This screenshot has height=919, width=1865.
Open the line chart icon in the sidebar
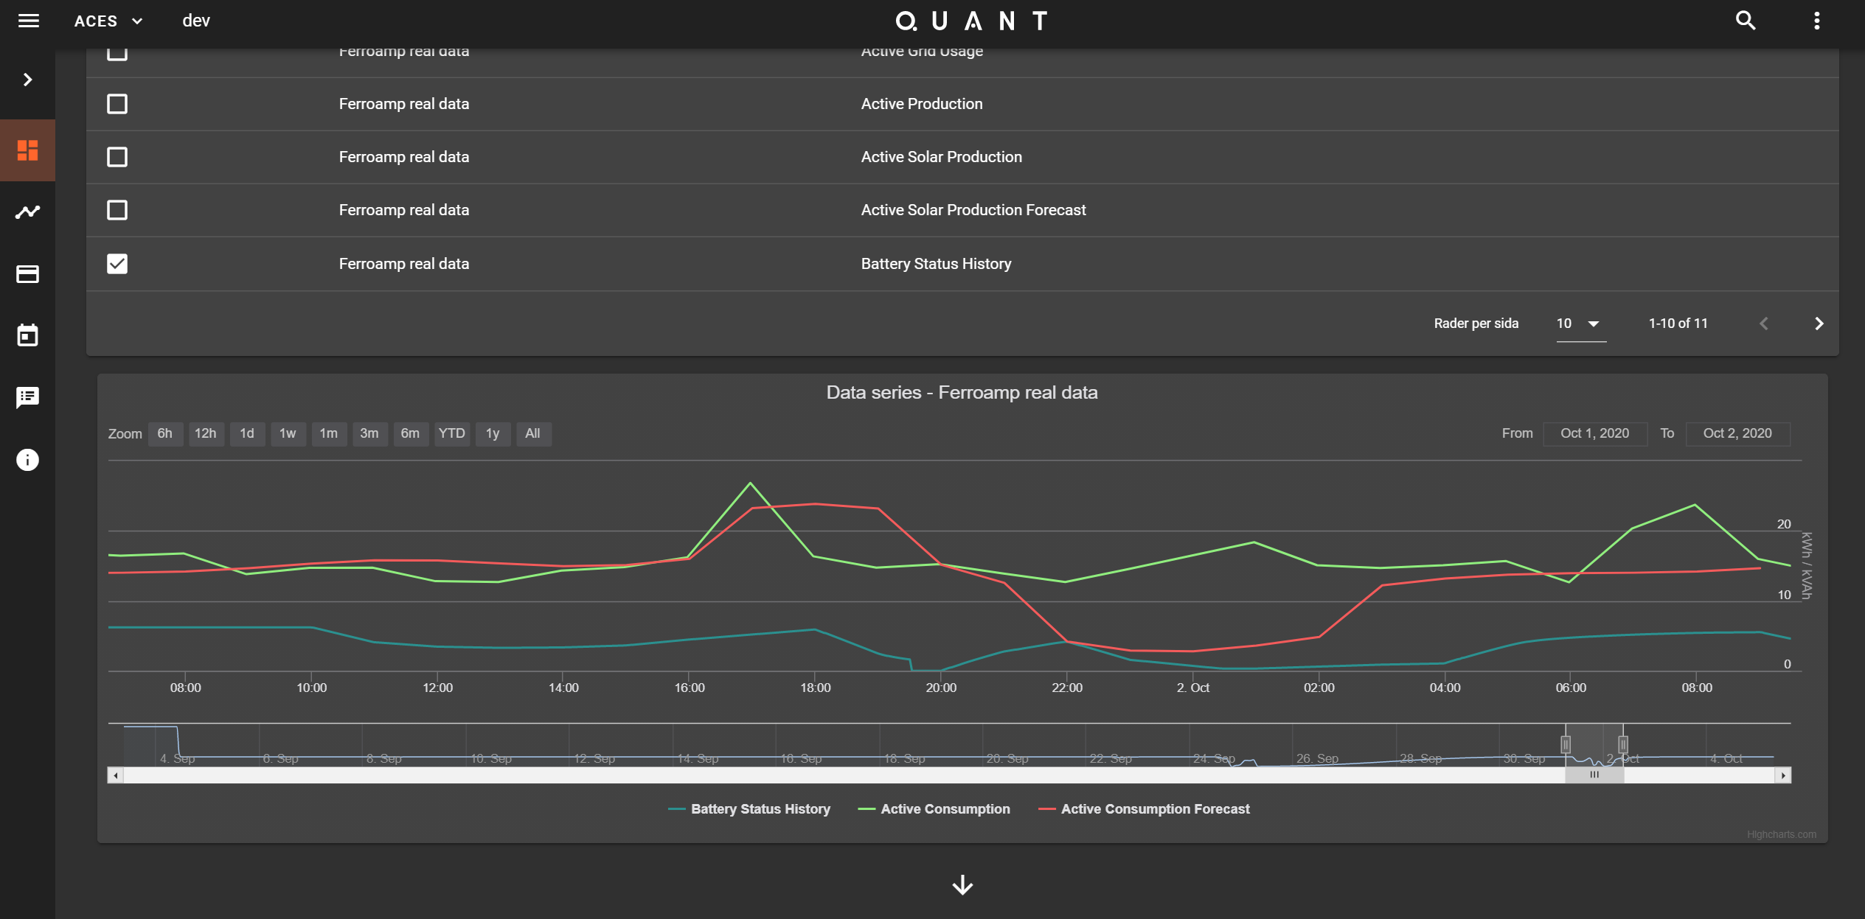[x=28, y=212]
